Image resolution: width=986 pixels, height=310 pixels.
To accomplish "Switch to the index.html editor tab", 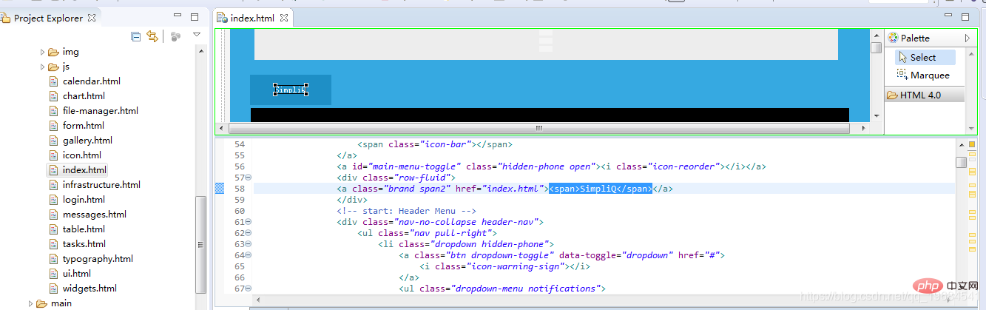I will [253, 18].
